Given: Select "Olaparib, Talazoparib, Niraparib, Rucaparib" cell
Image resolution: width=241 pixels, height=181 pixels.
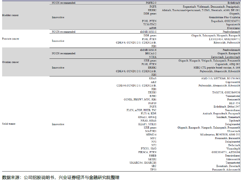Looking at the screenshot, I should point(215,36).
